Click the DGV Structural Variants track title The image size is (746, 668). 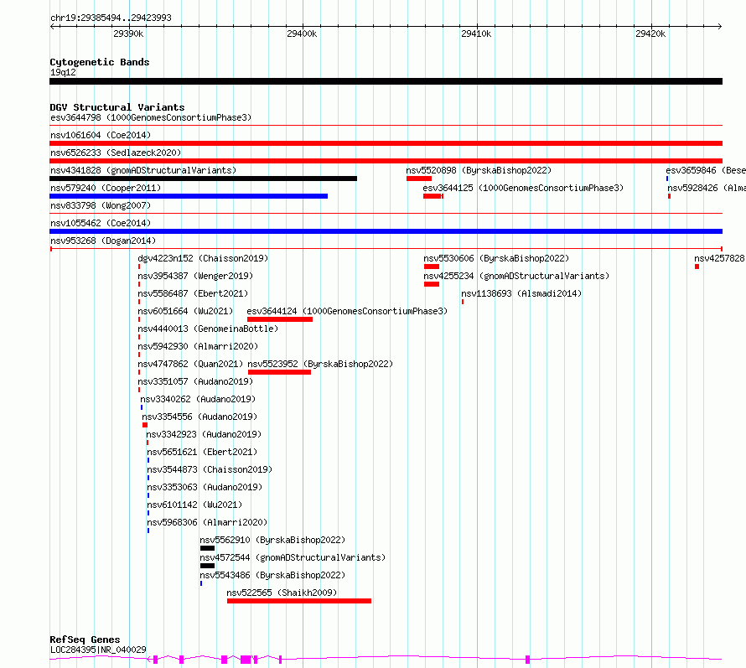pos(117,107)
